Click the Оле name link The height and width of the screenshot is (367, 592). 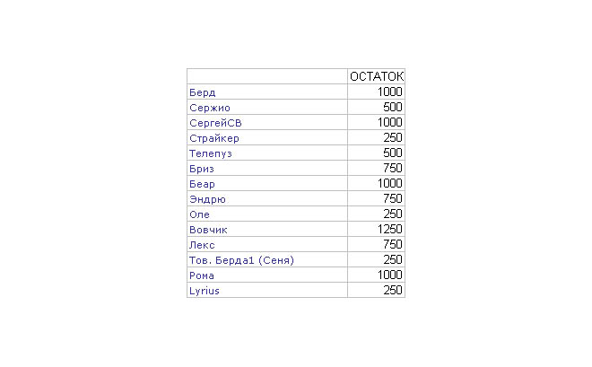pos(199,214)
